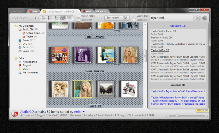Select DVD category in the tree

click(x=25, y=44)
